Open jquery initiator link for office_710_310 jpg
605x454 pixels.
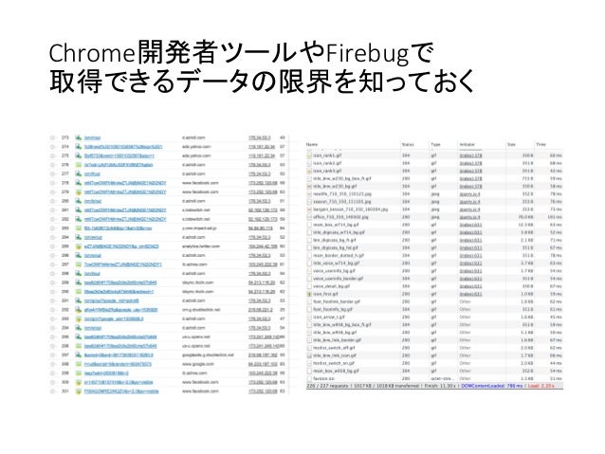pos(469,217)
